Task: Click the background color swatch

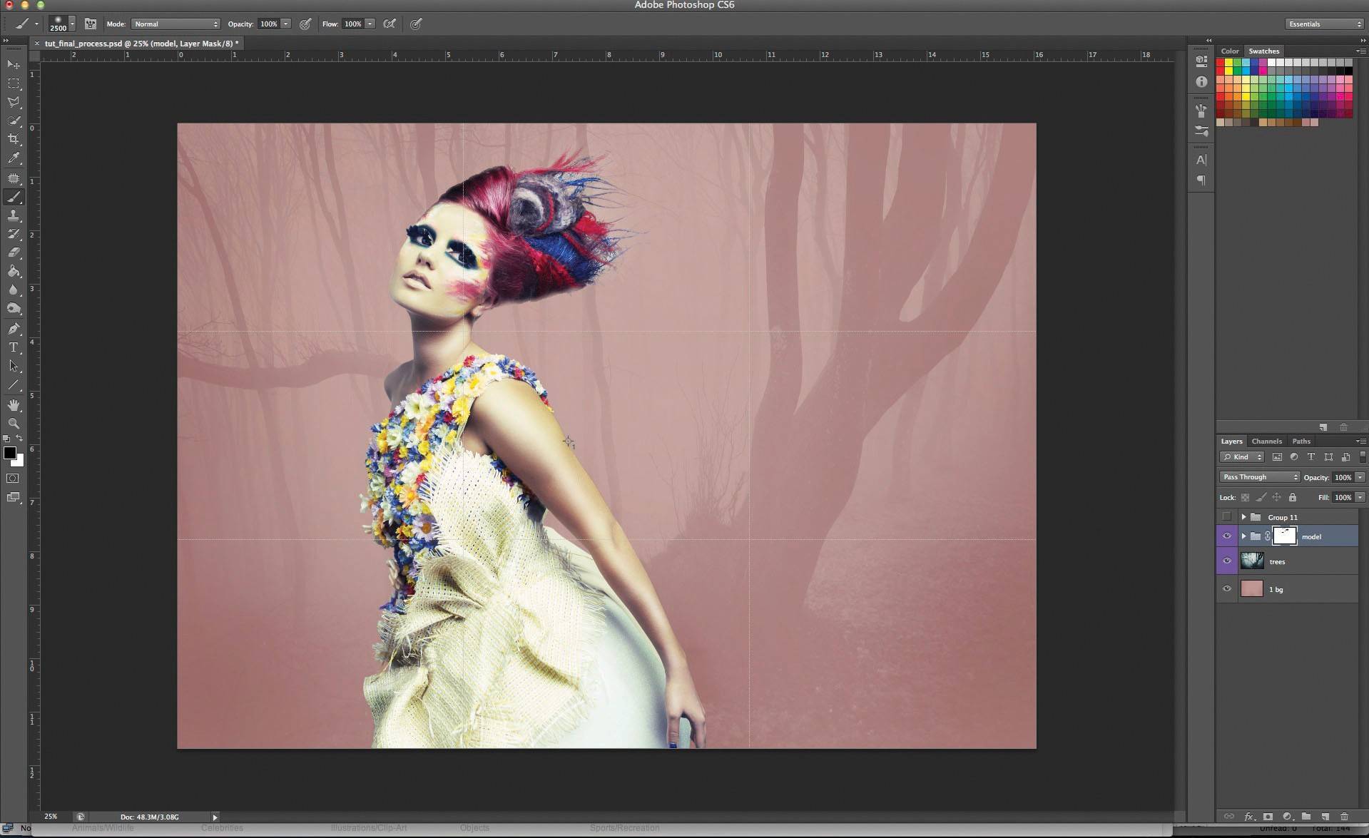Action: click(20, 463)
